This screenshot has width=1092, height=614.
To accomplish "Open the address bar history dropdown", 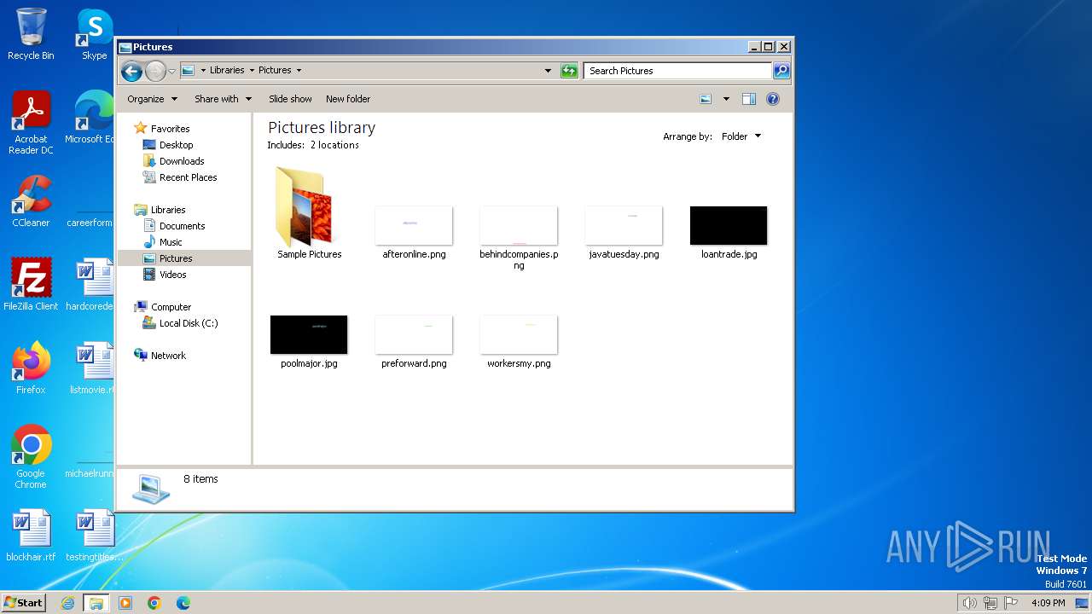I will (548, 71).
